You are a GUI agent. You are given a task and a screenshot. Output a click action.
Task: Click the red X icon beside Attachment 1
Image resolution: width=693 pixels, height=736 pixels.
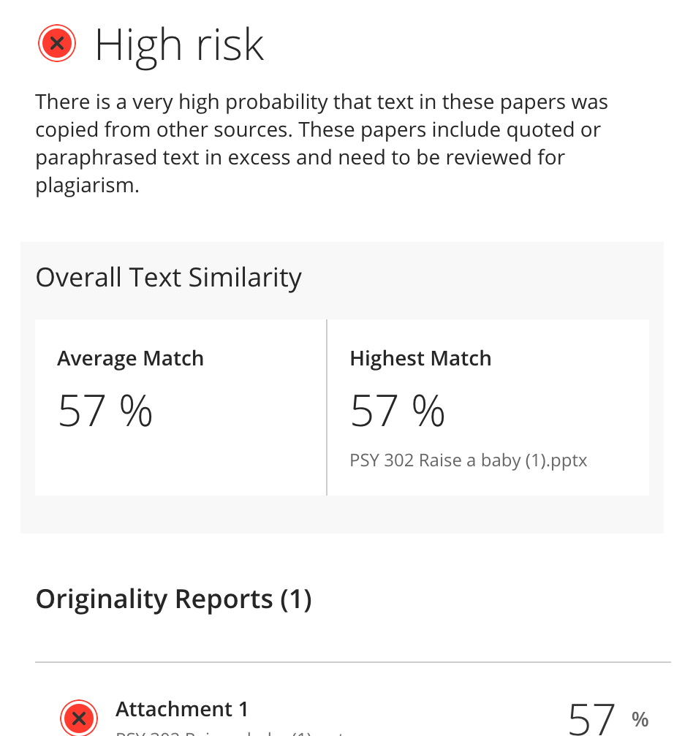click(79, 718)
